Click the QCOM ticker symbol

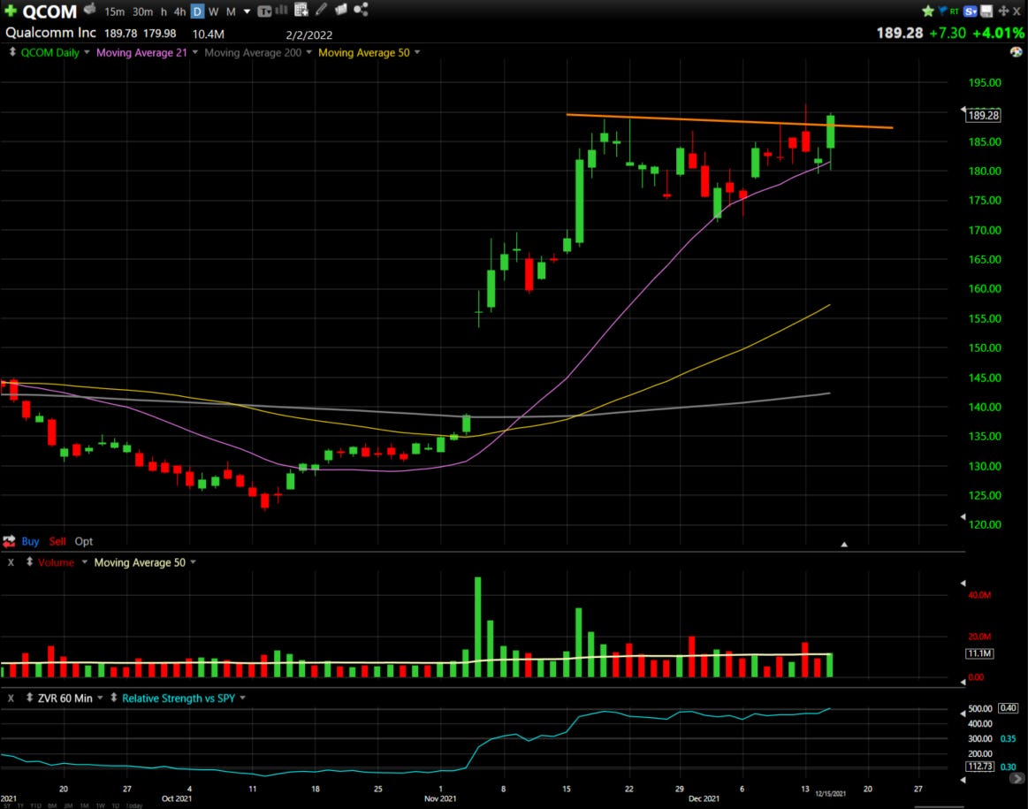[49, 11]
